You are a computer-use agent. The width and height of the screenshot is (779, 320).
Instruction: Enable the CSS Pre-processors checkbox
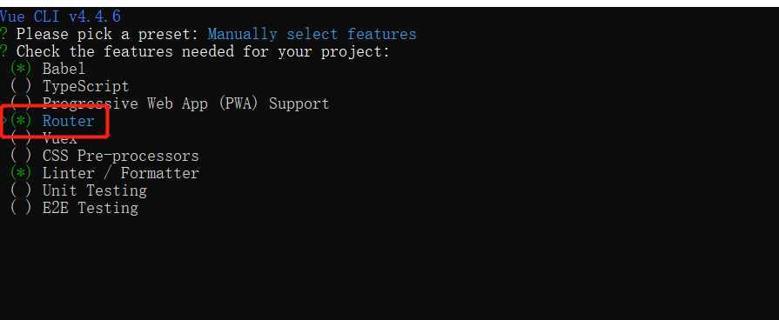click(20, 156)
